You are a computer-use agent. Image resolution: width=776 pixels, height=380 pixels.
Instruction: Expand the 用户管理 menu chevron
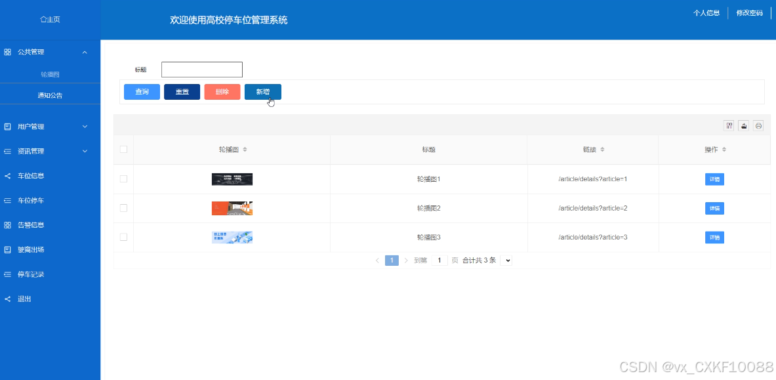click(x=85, y=127)
